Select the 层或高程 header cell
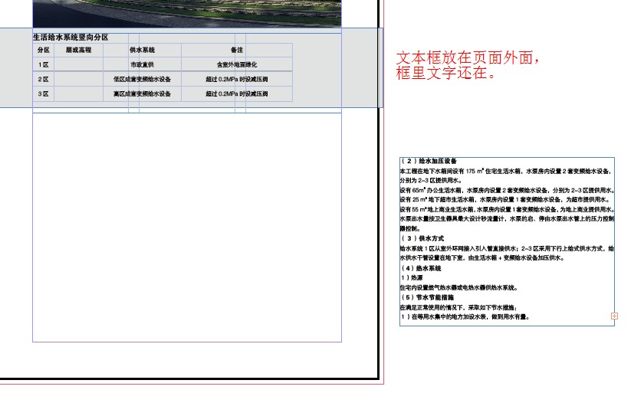The image size is (631, 403). click(x=78, y=51)
